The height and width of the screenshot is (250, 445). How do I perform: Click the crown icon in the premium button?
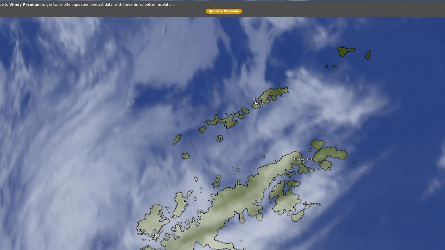(211, 11)
